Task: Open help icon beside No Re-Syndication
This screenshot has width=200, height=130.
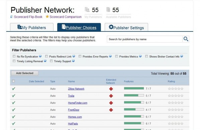Action: [x=40, y=56]
